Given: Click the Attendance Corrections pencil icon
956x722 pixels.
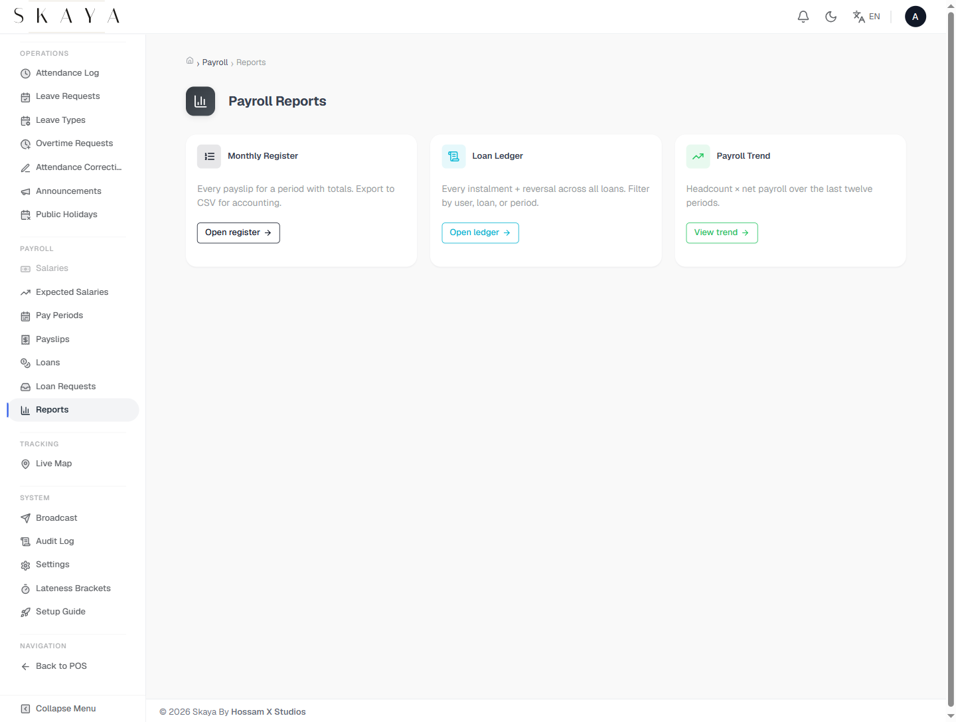Looking at the screenshot, I should [x=25, y=168].
